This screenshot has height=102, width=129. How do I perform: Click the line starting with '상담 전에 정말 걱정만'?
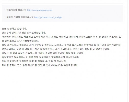[43, 53]
